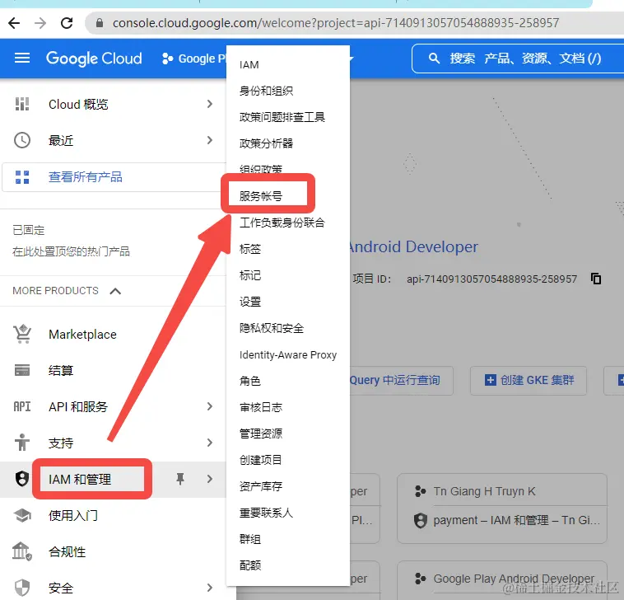Open 政策分析器 menu item
Image resolution: width=624 pixels, height=600 pixels.
[266, 143]
